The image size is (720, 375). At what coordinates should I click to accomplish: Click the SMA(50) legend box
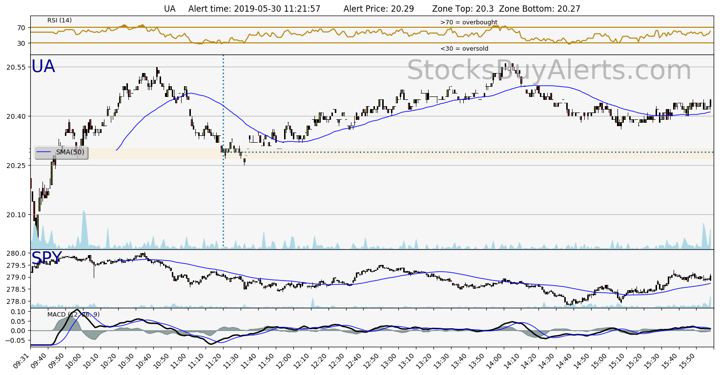tap(62, 152)
